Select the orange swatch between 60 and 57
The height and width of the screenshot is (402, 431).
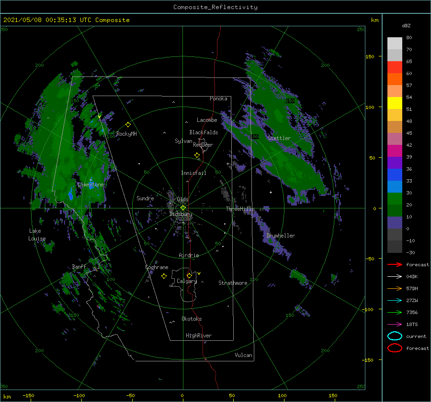click(395, 79)
